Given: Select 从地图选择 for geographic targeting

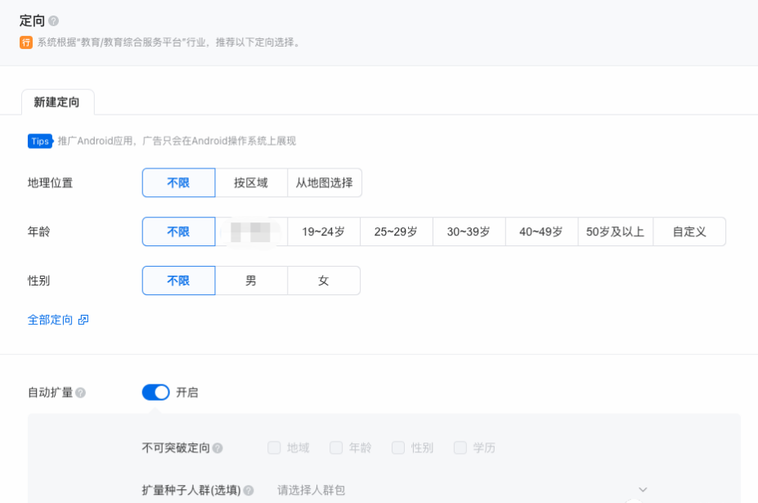Looking at the screenshot, I should pos(325,182).
